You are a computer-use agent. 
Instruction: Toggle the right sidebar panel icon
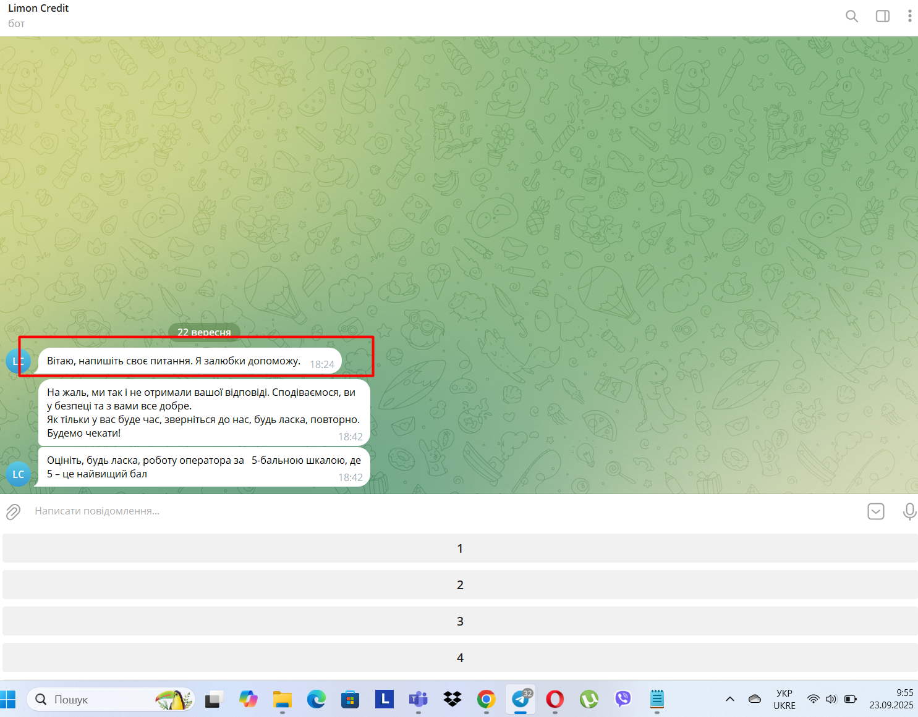click(883, 16)
